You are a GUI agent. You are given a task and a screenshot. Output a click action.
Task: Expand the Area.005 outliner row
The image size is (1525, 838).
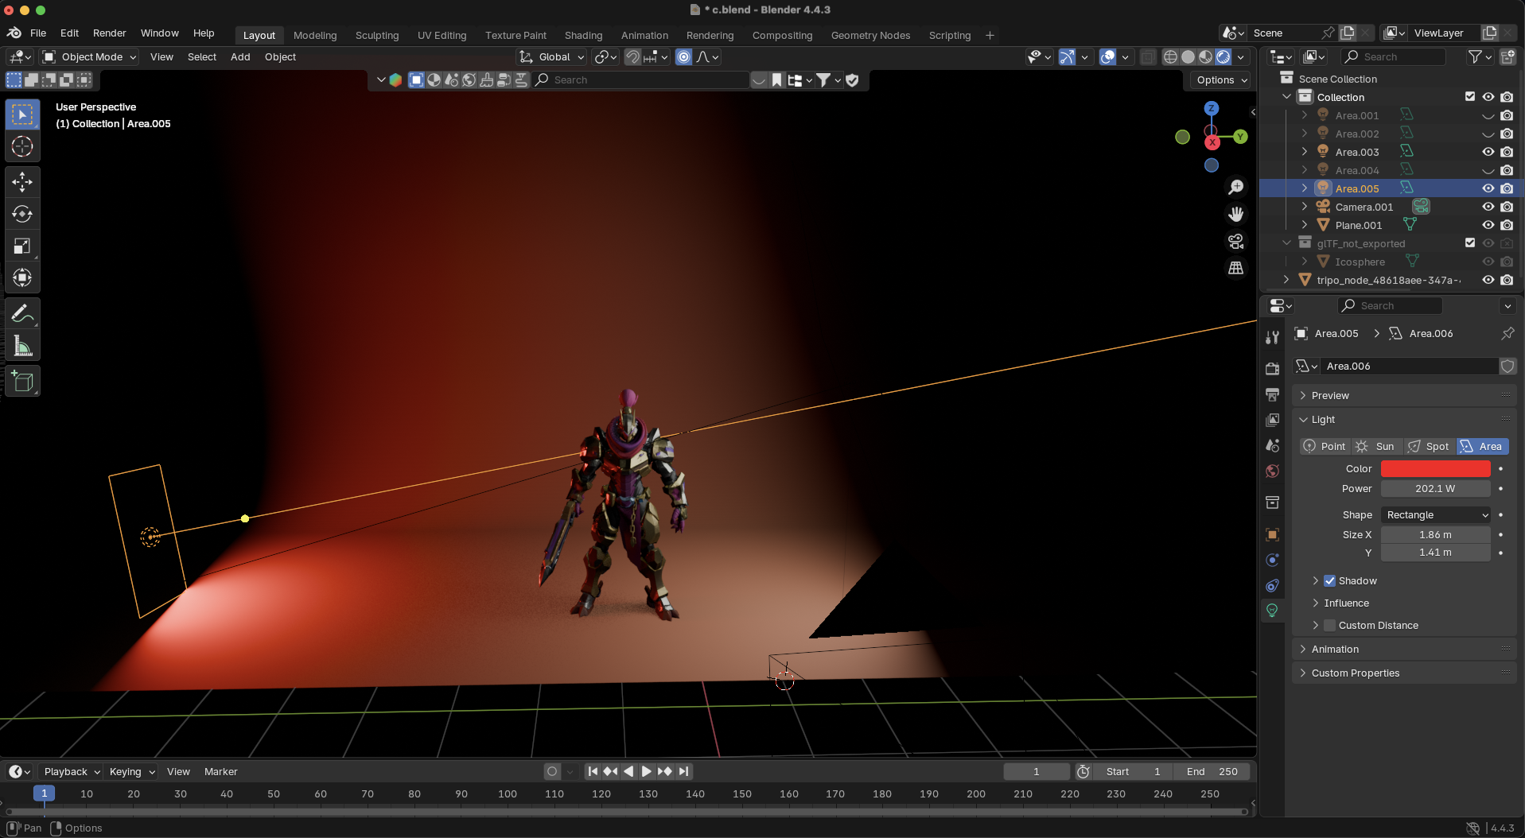coord(1304,188)
